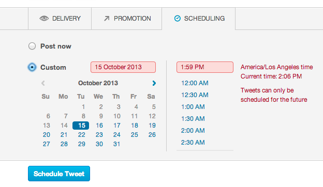323x187 pixels.
Task: Switch to the Promotion tab
Action: (127, 19)
